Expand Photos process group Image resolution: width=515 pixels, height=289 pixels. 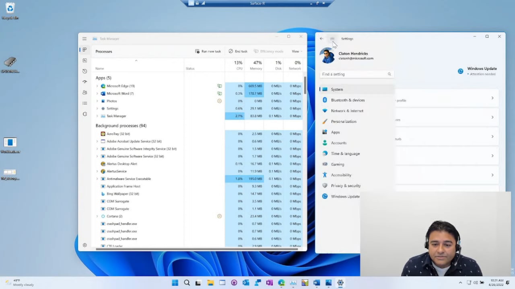click(x=97, y=101)
